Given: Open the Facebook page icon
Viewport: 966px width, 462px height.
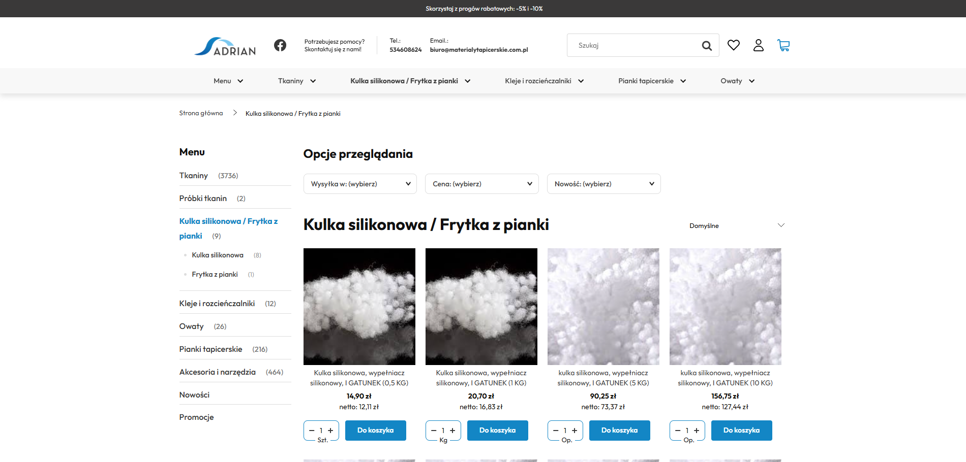Looking at the screenshot, I should pos(280,45).
